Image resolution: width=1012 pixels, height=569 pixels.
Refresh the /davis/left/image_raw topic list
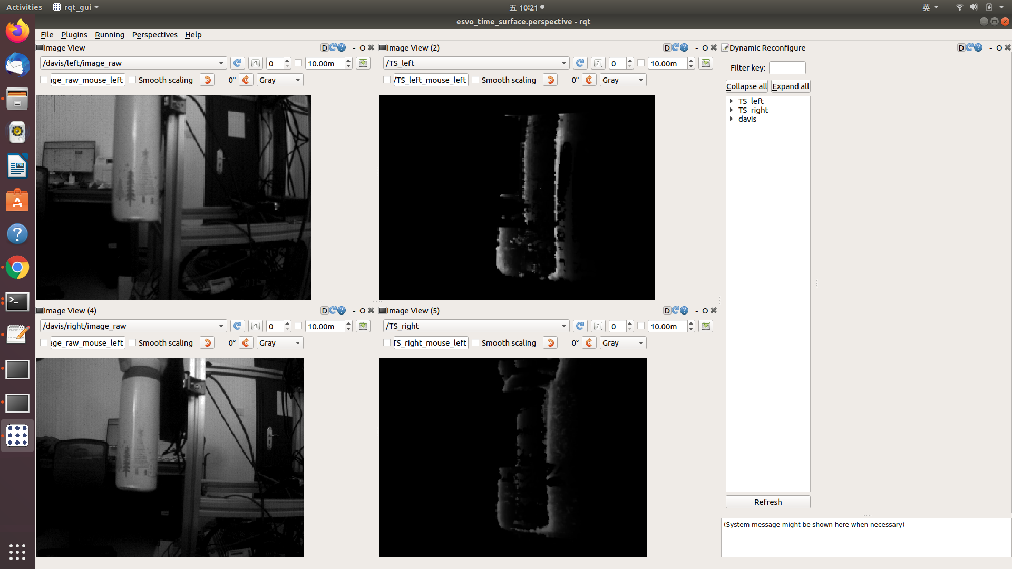pyautogui.click(x=237, y=63)
